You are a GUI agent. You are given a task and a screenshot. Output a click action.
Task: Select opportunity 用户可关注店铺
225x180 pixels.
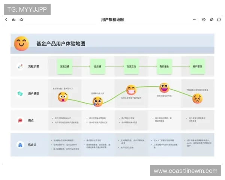pyautogui.click(x=127, y=147)
